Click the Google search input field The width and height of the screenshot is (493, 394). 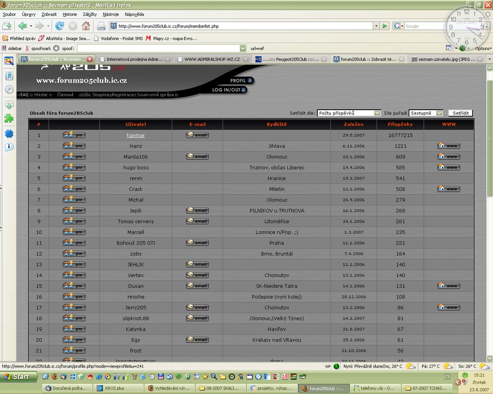coord(424,26)
